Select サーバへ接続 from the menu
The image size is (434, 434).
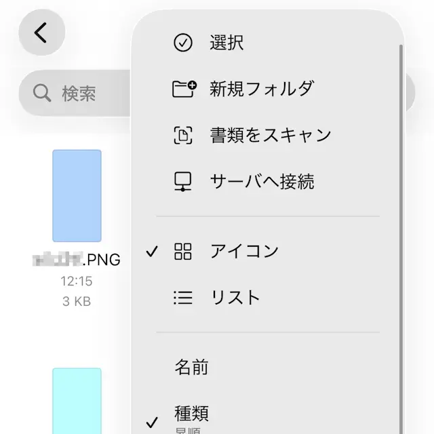coord(262,181)
